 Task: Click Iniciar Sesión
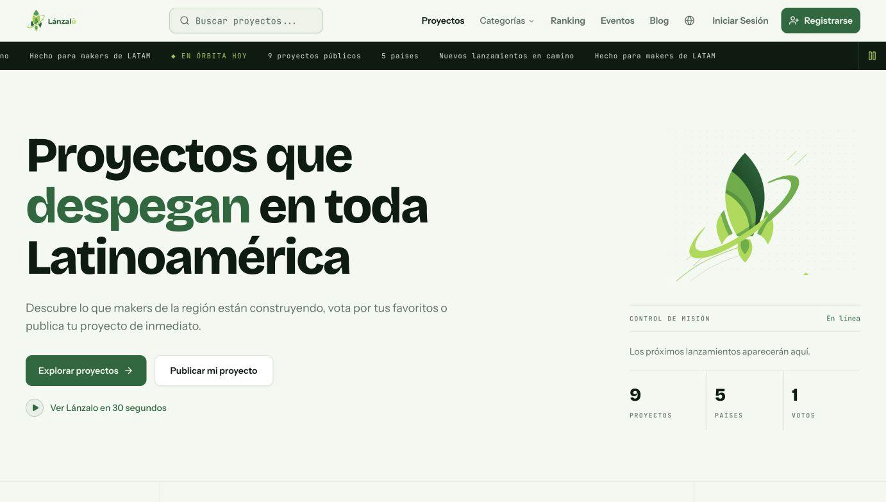[x=740, y=21]
